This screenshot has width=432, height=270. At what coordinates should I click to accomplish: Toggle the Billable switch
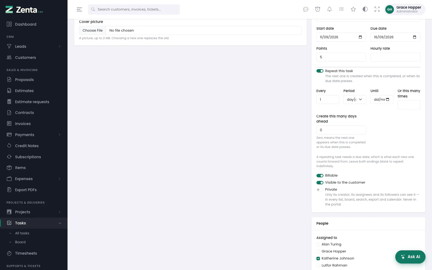[320, 175]
